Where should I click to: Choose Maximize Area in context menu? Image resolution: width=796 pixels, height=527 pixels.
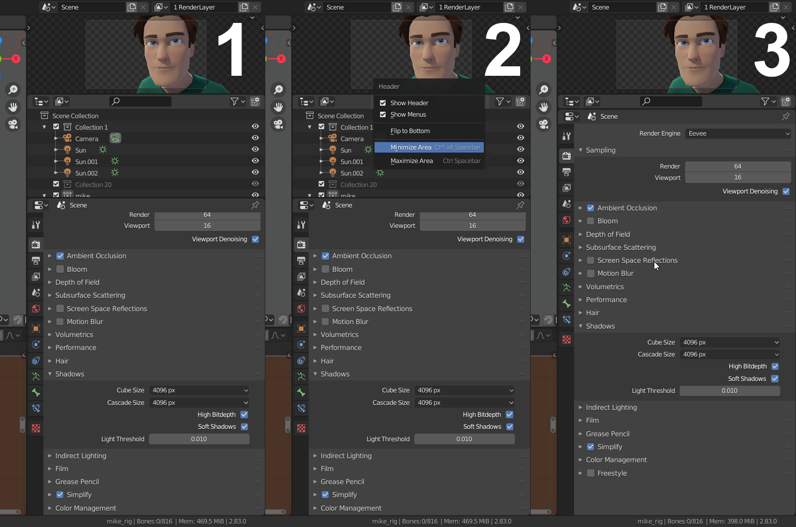(x=429, y=161)
